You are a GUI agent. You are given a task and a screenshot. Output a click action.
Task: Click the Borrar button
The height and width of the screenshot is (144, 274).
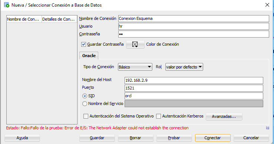(135, 138)
